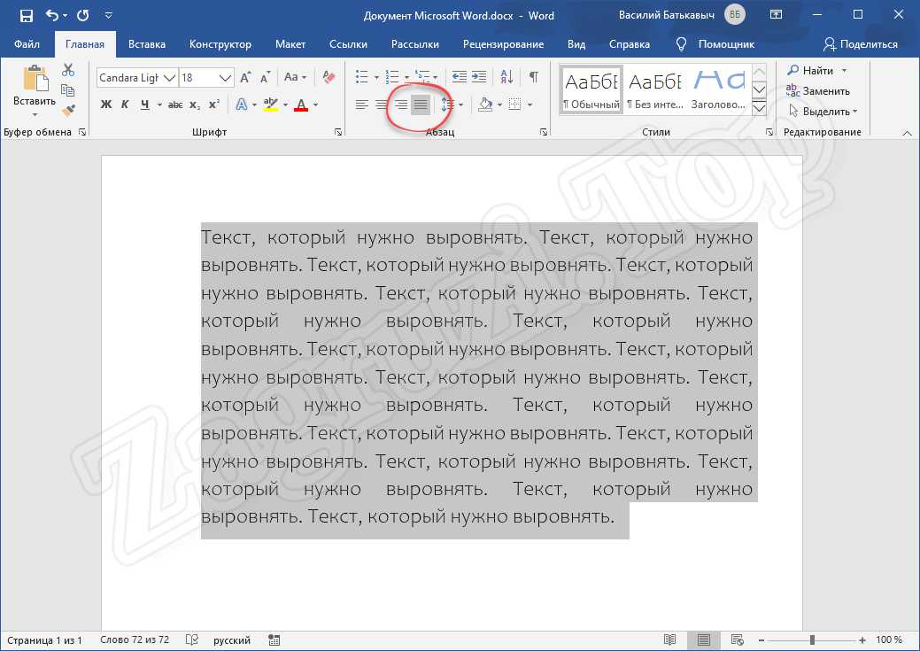
Task: Switch to Read Mode view
Action: pyautogui.click(x=669, y=639)
